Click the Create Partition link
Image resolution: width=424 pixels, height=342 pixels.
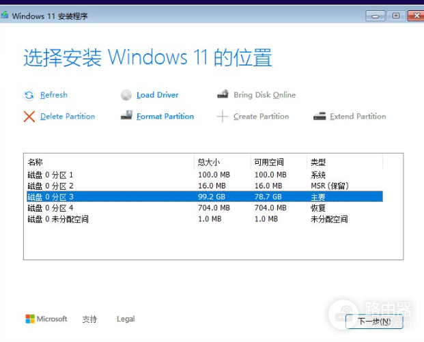pos(262,117)
